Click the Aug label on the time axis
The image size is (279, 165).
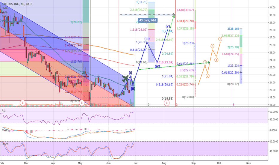point(164,163)
